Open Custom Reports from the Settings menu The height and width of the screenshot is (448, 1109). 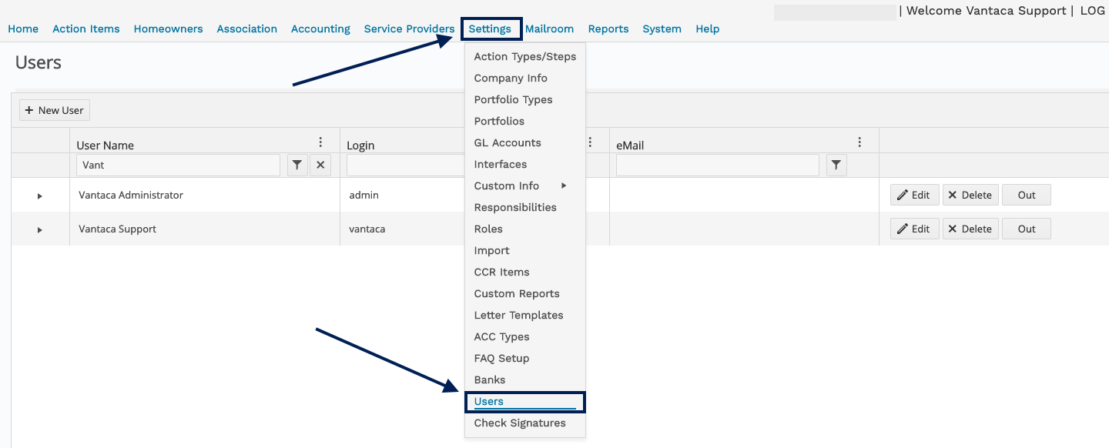pos(517,293)
